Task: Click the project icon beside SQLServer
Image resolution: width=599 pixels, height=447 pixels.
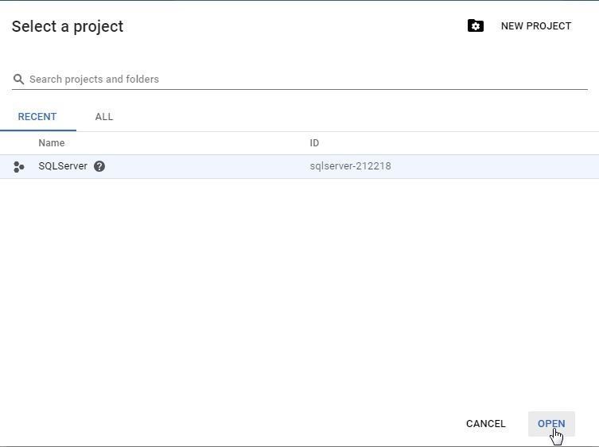Action: click(19, 167)
